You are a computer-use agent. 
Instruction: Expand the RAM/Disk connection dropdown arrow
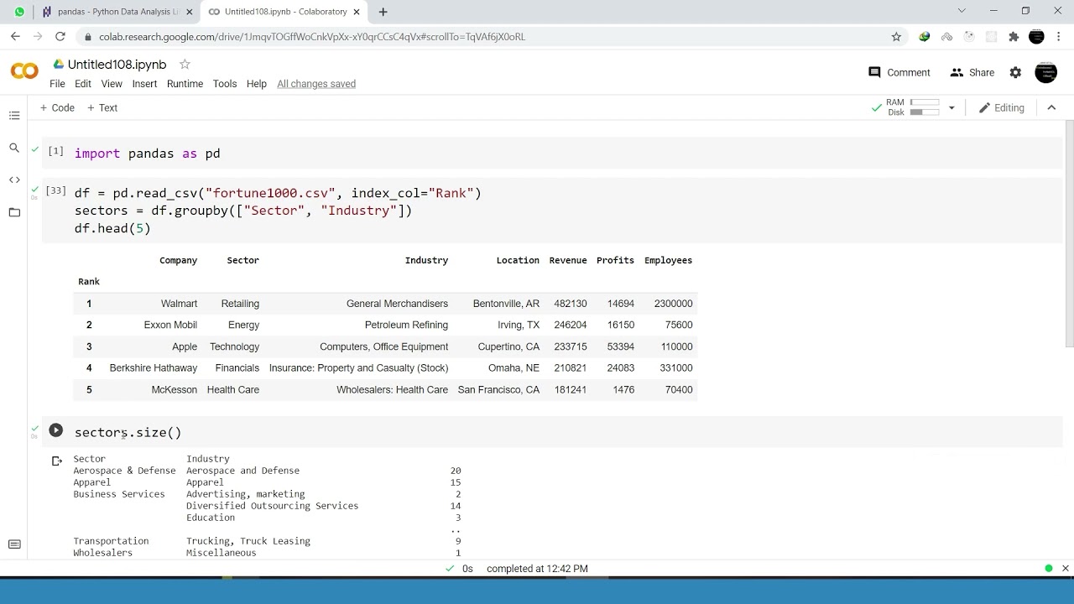click(x=951, y=108)
